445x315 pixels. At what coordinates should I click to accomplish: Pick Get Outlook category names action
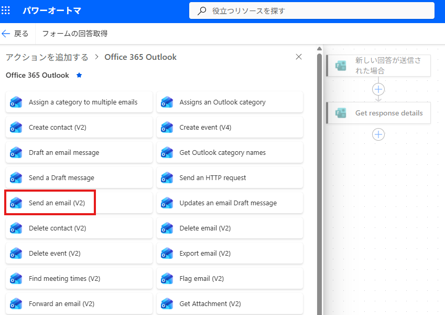230,152
